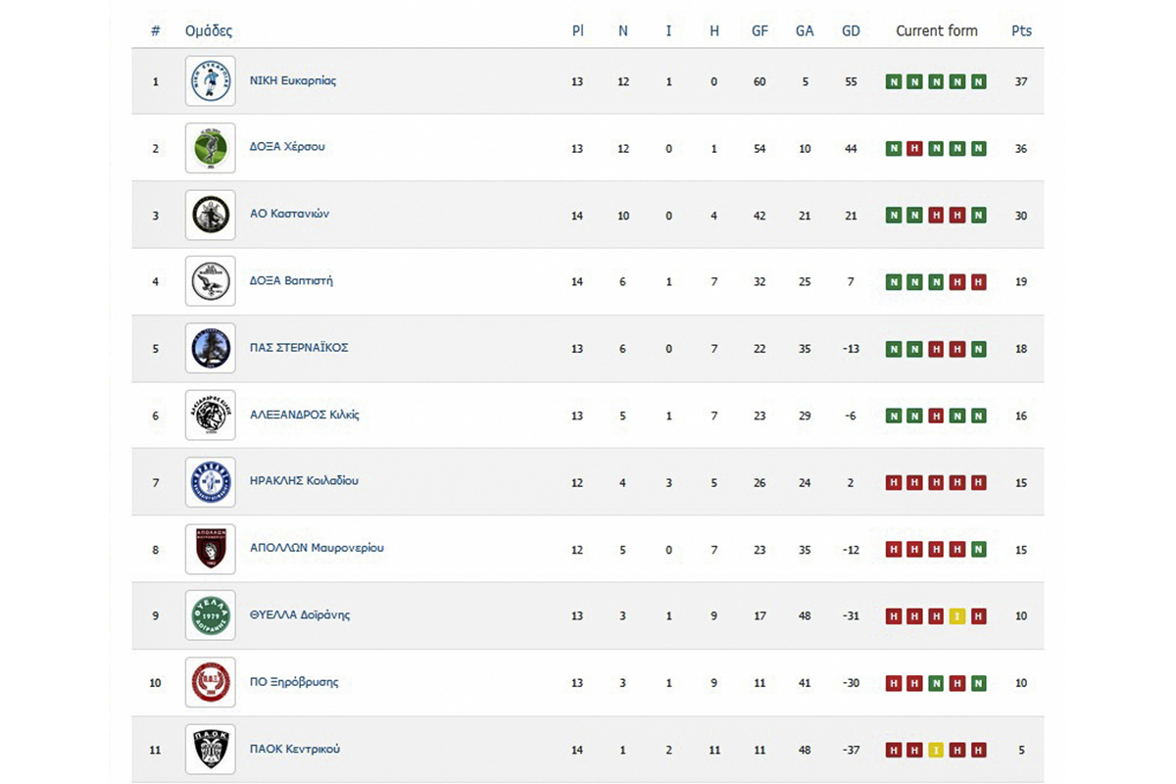
Task: Sort table by Pts column header
Action: point(1021,31)
